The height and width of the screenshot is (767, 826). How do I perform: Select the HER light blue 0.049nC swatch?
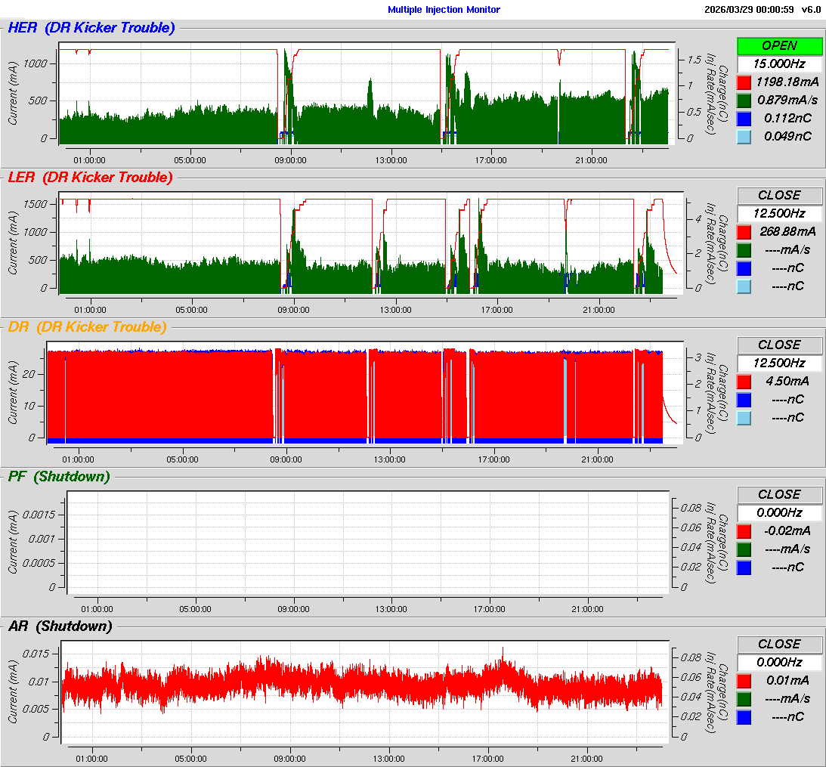coord(744,137)
